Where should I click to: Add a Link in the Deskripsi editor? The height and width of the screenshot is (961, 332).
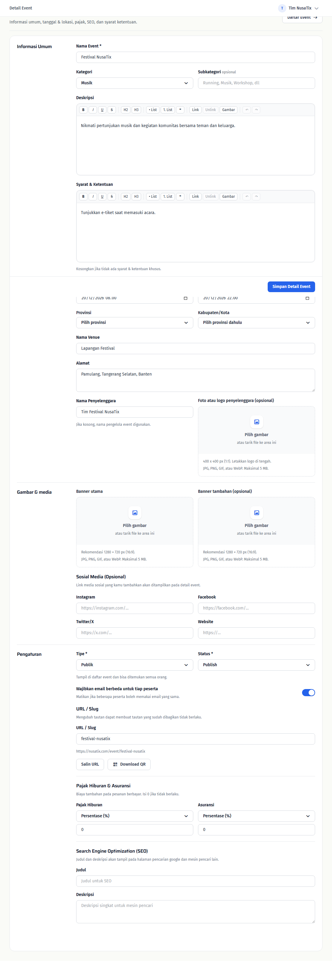(x=196, y=110)
